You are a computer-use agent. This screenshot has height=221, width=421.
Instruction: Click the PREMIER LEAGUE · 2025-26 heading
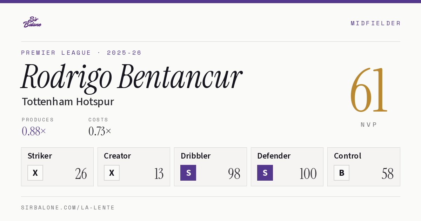pyautogui.click(x=81, y=53)
